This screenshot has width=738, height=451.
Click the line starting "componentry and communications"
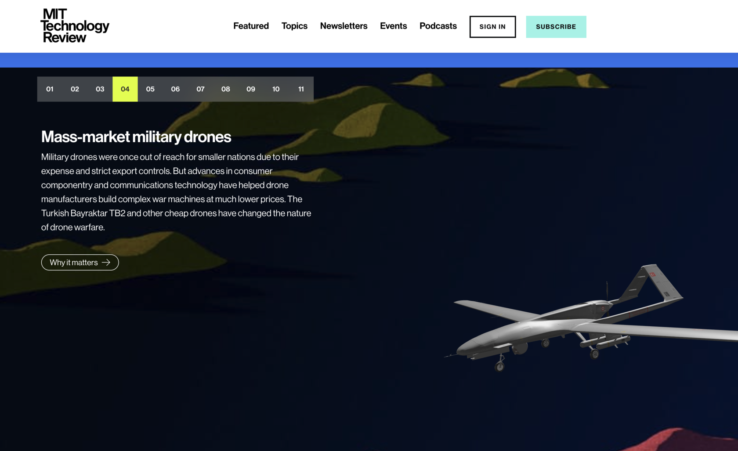(x=165, y=185)
